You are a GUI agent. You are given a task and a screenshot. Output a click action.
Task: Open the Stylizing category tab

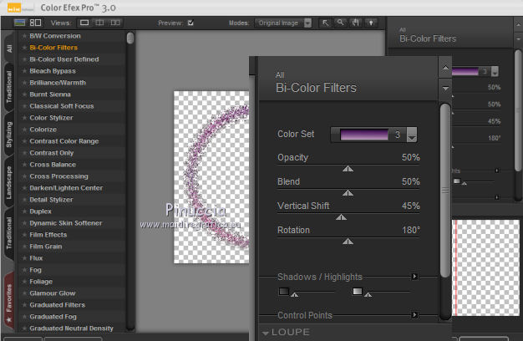tap(8, 135)
